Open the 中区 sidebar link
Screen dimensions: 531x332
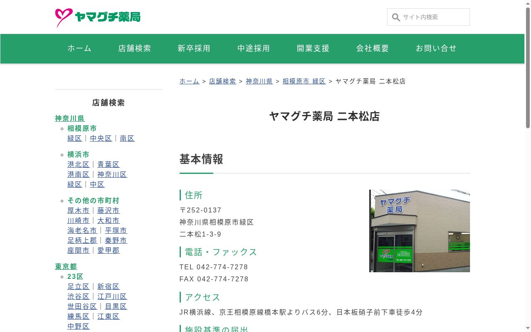(x=97, y=185)
